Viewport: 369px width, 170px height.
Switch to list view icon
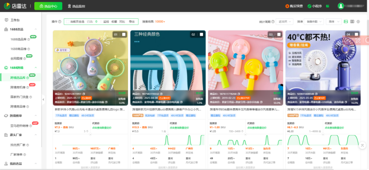point(352,21)
